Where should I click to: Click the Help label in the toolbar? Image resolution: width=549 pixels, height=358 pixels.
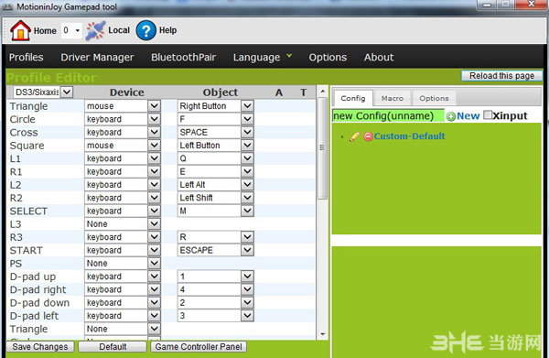[168, 30]
